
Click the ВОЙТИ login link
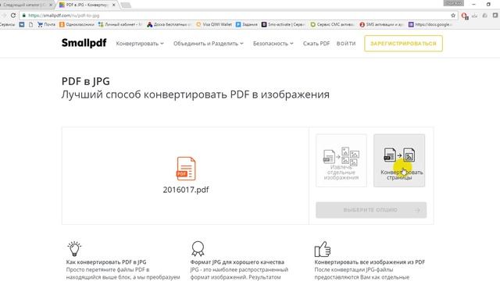(346, 44)
